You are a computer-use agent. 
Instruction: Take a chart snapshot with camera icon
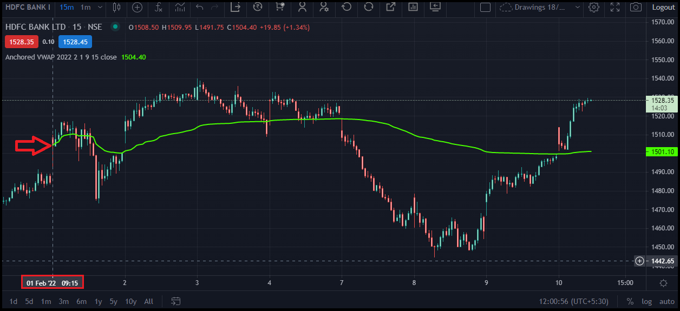(636, 7)
